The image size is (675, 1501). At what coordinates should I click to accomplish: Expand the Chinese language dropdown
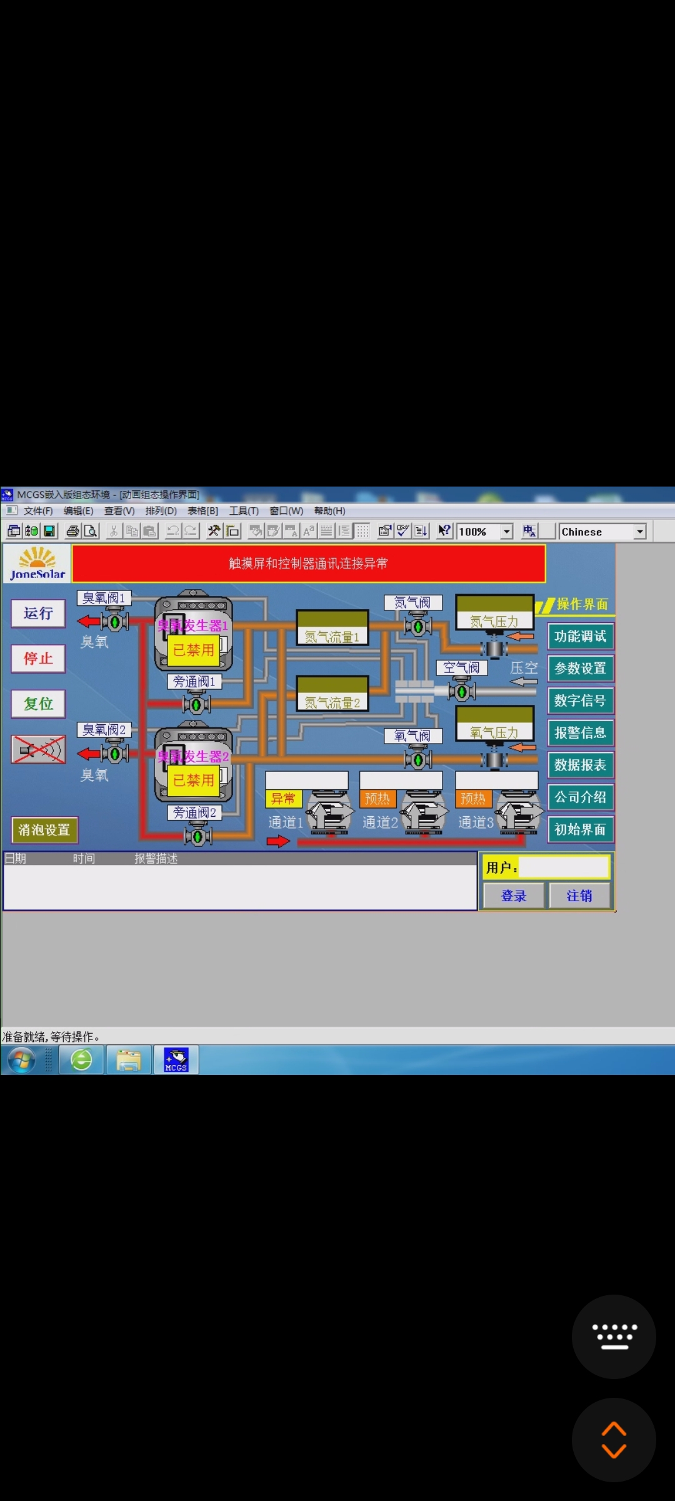click(x=639, y=532)
